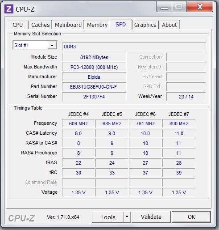
Task: Click the Ver. 1.71.0.x64 version text
Action: pos(63,217)
